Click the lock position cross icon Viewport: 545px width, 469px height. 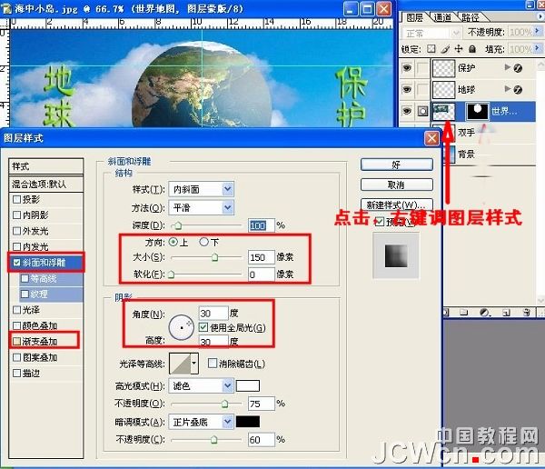(x=459, y=49)
